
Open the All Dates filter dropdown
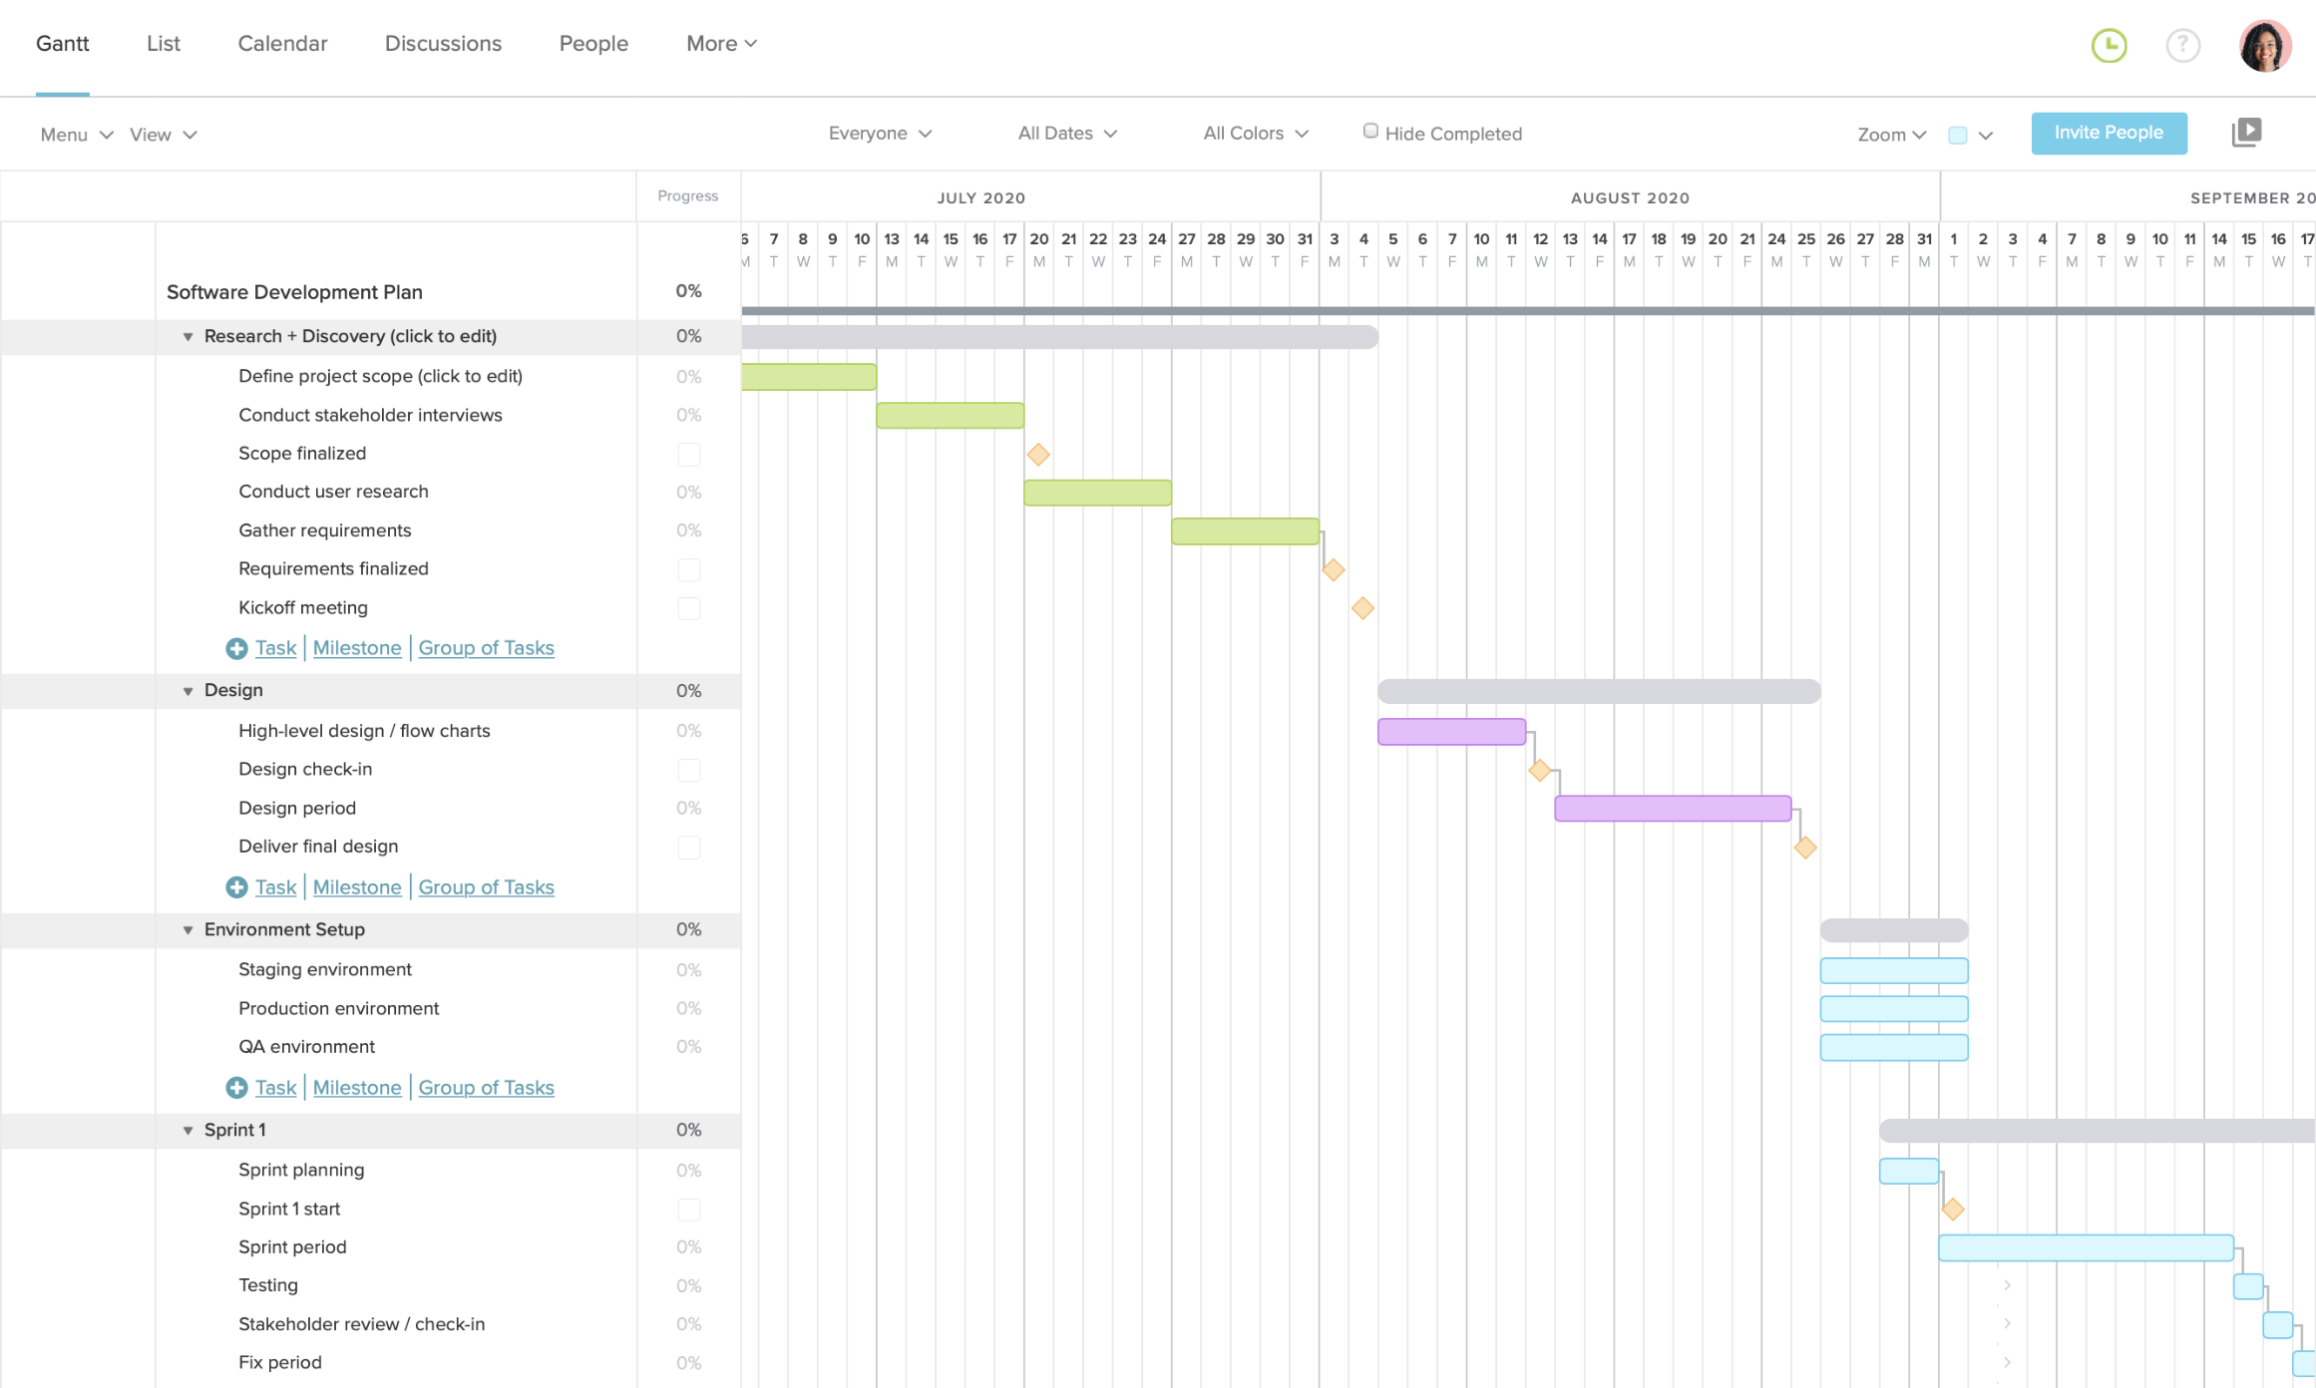coord(1065,134)
